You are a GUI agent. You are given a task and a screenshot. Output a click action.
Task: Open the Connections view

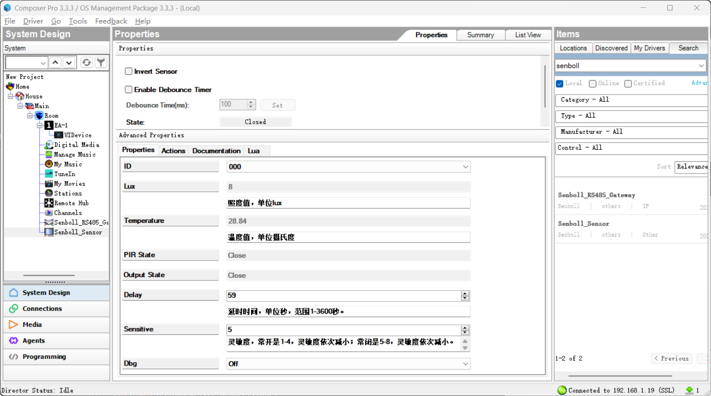(57, 309)
